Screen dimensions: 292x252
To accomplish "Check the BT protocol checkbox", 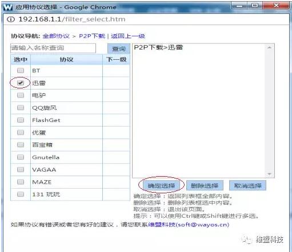I will click(x=21, y=71).
